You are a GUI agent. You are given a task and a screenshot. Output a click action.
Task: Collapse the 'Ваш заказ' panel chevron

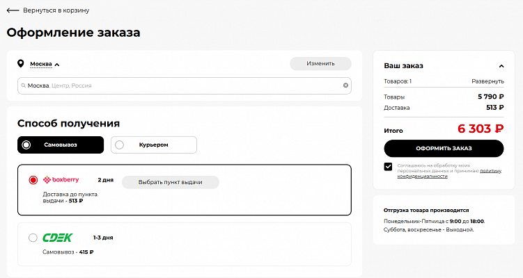point(501,66)
